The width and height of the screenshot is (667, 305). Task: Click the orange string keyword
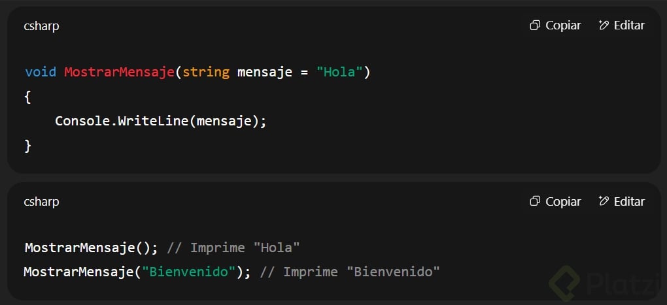(206, 72)
